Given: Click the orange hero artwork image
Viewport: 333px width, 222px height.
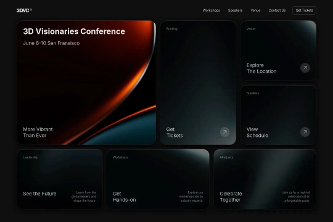Looking at the screenshot, I should (x=86, y=83).
